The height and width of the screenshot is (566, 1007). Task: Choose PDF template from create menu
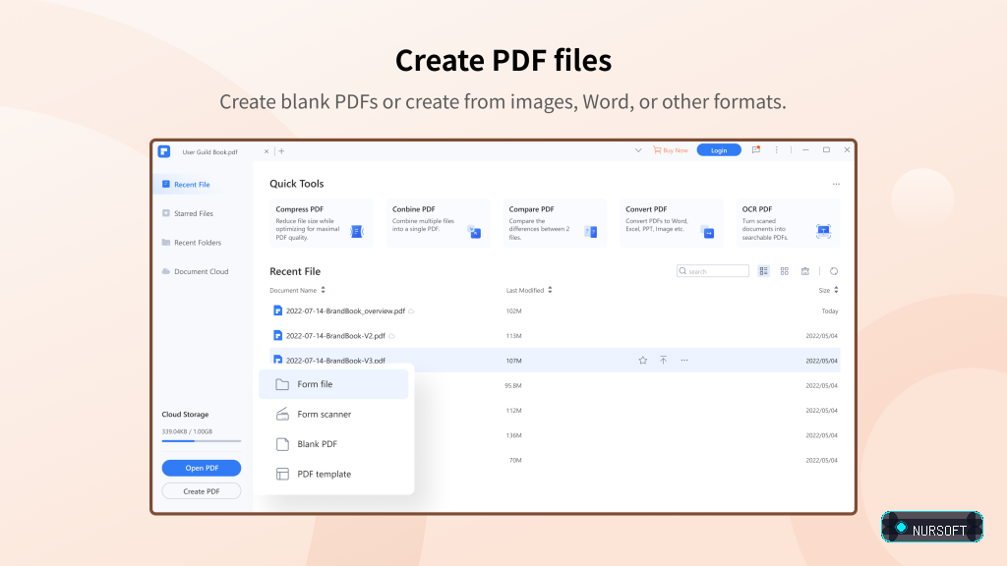[333, 474]
